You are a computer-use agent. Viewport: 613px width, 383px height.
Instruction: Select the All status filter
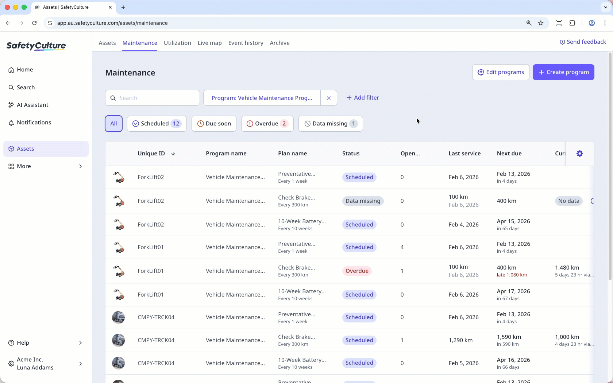tap(114, 124)
